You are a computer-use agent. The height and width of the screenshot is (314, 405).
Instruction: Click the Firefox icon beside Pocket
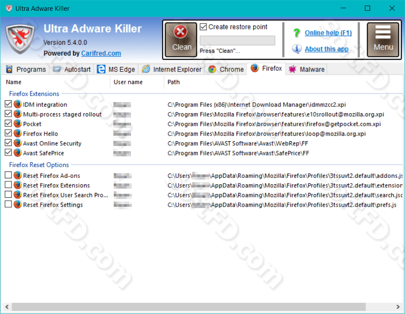pos(18,124)
